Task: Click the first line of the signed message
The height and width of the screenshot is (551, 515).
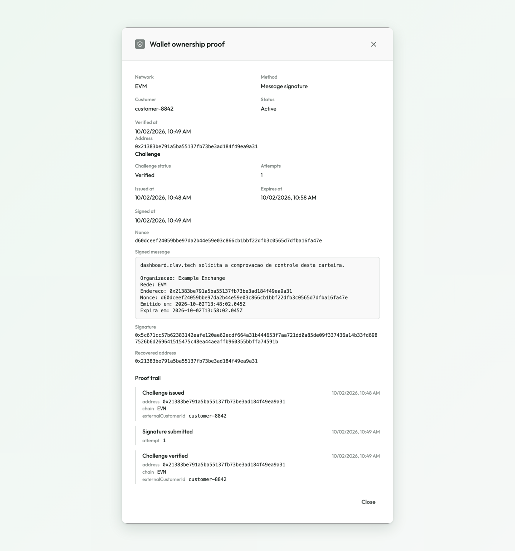Action: [242, 265]
